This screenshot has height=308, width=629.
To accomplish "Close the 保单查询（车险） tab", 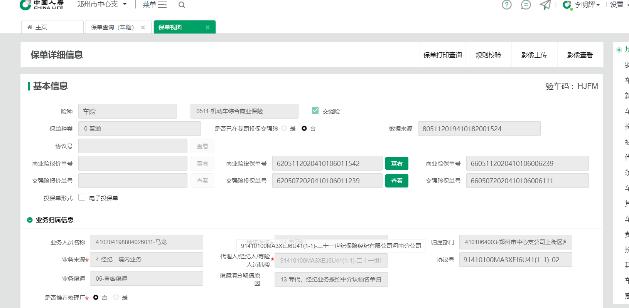I will point(143,27).
